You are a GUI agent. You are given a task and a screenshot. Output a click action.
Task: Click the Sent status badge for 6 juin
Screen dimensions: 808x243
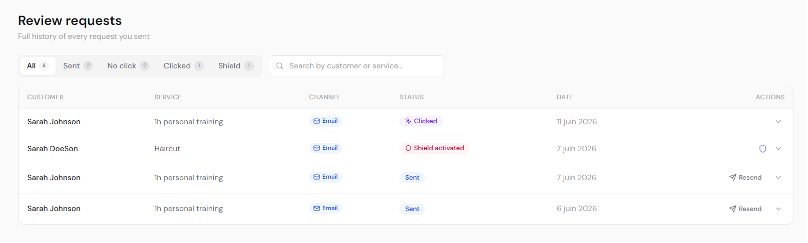pos(412,209)
